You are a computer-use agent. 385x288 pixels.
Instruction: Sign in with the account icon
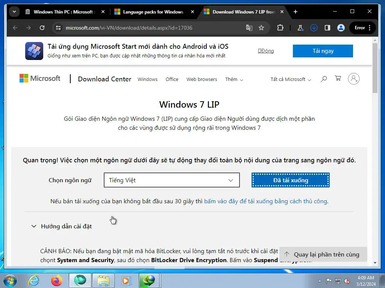click(x=353, y=79)
